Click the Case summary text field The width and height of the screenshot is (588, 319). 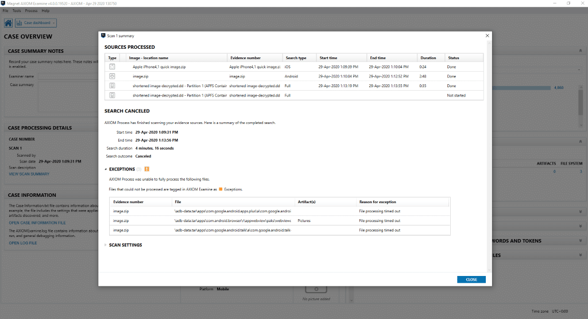pos(68,96)
